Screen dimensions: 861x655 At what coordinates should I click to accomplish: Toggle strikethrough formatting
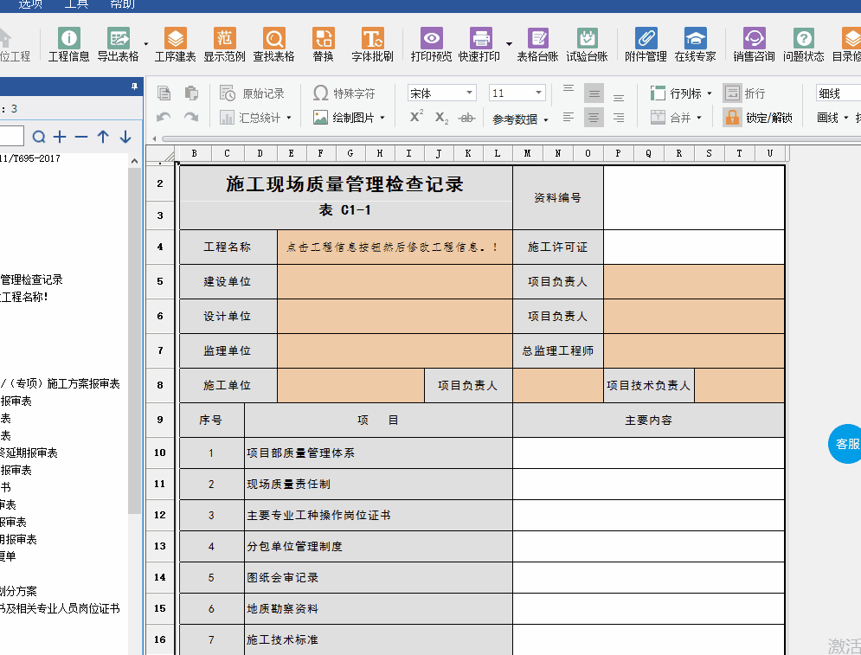coord(466,118)
